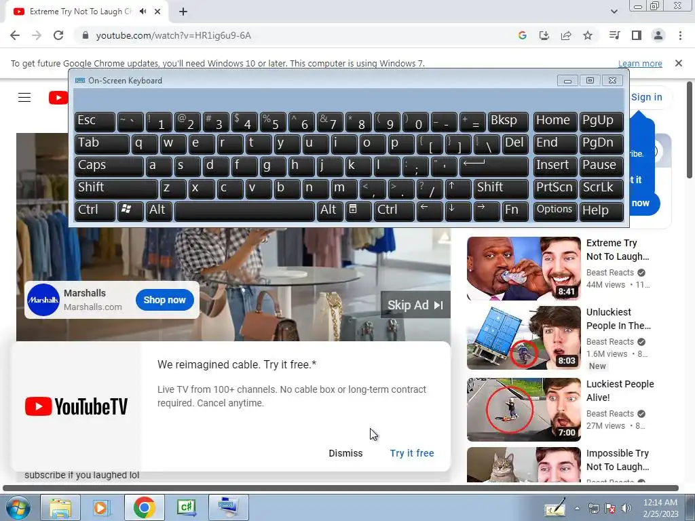Click the vertical page scrollbar
The width and height of the screenshot is (695, 521).
tap(690, 130)
